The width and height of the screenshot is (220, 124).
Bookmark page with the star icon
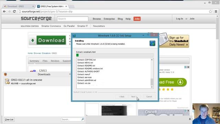pyautogui.click(x=210, y=11)
